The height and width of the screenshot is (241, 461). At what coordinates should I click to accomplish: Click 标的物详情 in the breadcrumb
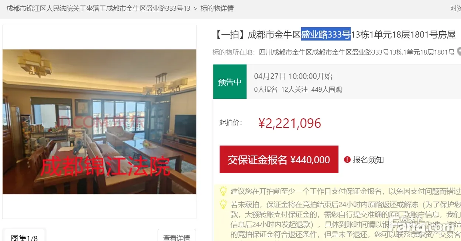pos(217,8)
